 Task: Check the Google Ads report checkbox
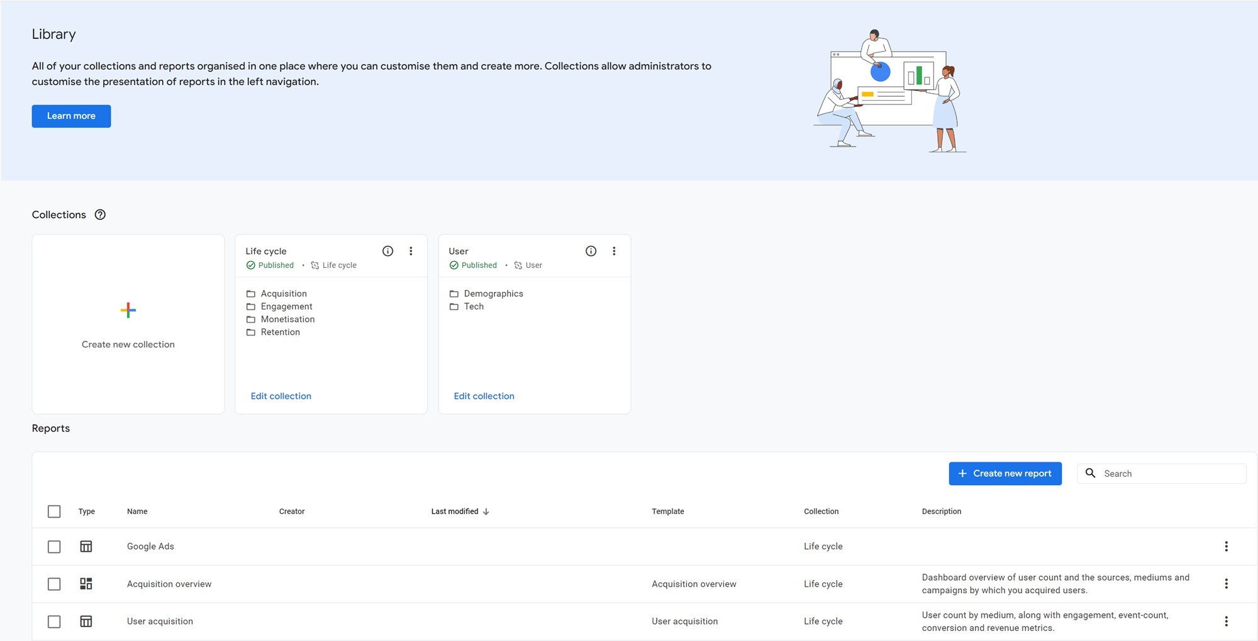pyautogui.click(x=54, y=547)
